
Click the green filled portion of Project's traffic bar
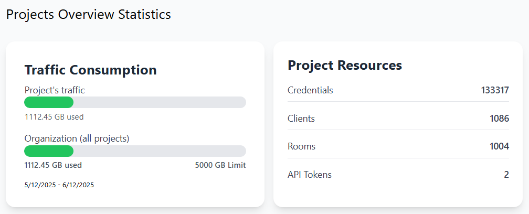(49, 102)
